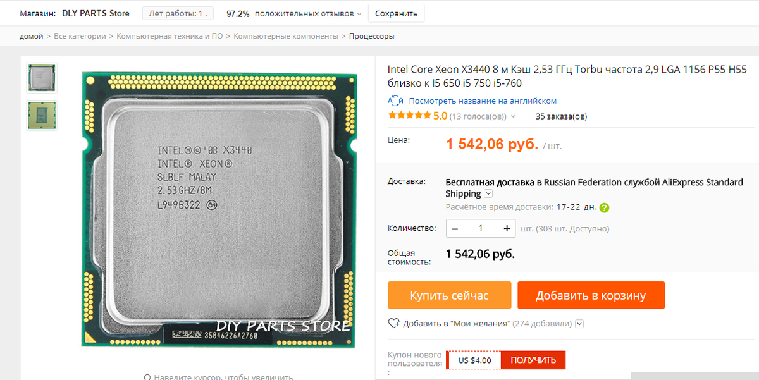This screenshot has width=759, height=380.
Task: Increase quantity with the plus button
Action: 507,228
